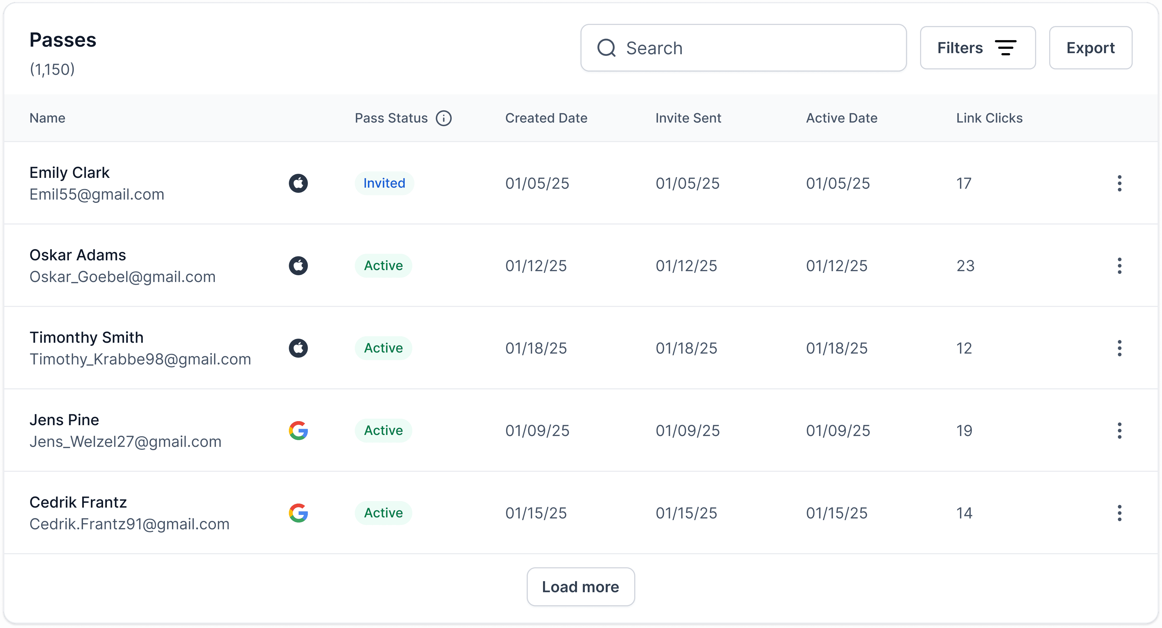Sort by Link Clicks column header
1162x628 pixels.
pyautogui.click(x=989, y=118)
